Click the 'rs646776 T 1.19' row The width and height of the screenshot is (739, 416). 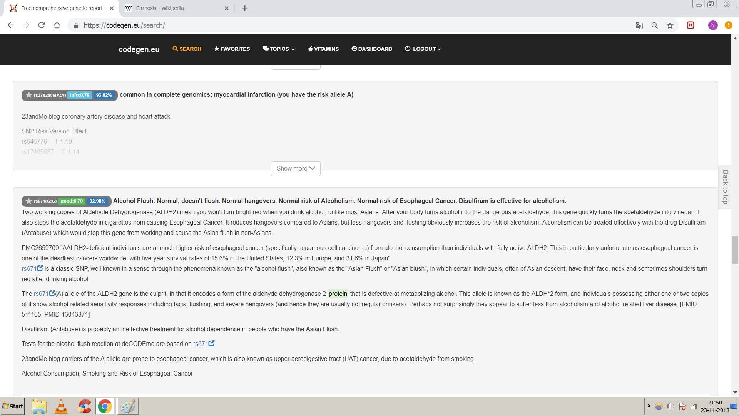click(47, 141)
